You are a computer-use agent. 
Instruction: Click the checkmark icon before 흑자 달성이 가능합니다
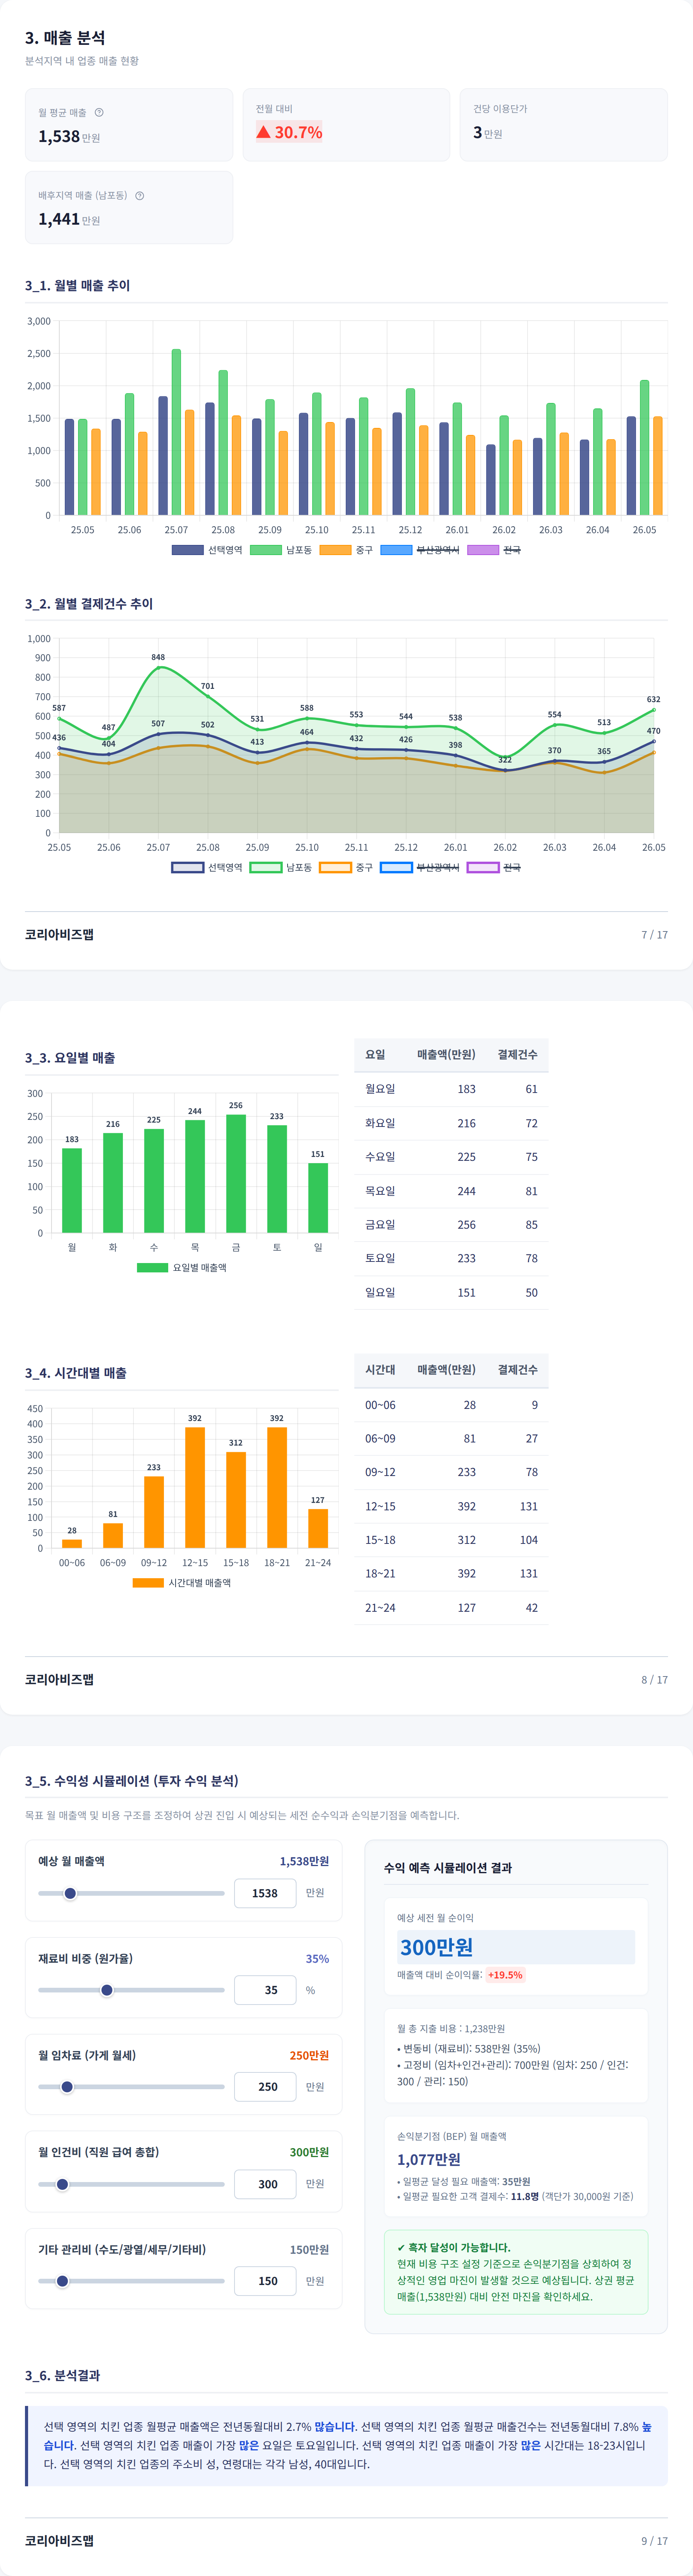pyautogui.click(x=401, y=2247)
